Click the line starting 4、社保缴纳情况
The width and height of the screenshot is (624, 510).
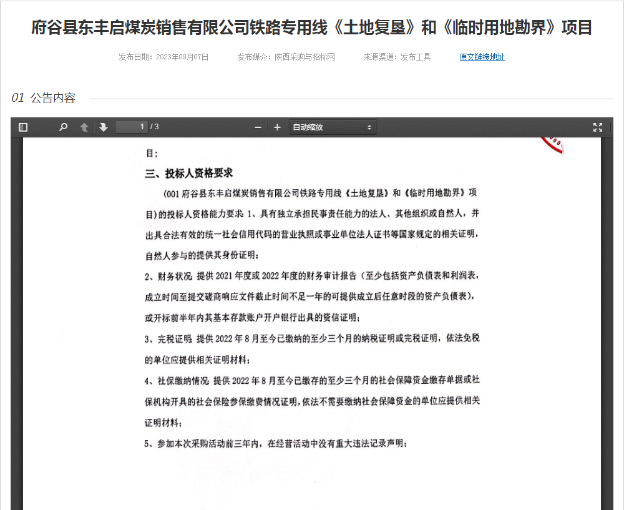pyautogui.click(x=312, y=380)
